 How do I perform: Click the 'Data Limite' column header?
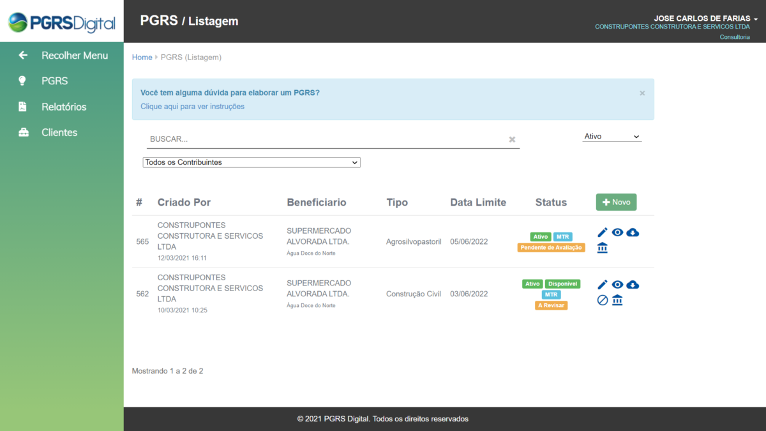tap(478, 202)
